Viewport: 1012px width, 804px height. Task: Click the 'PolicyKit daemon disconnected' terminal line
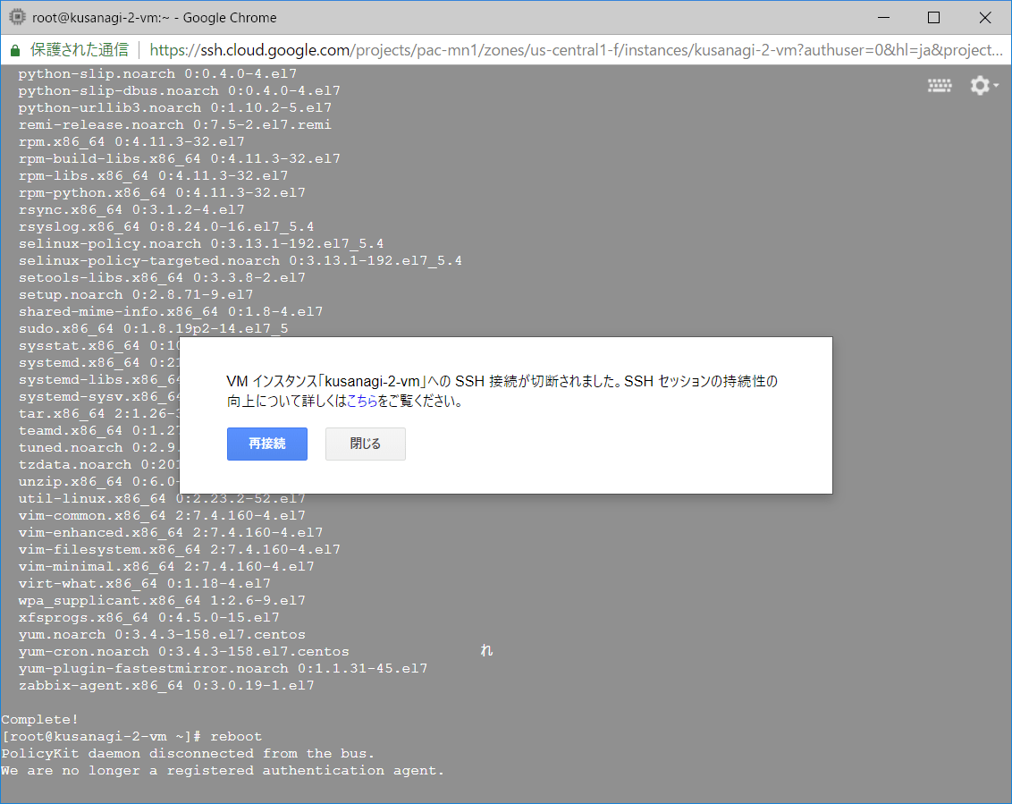188,753
